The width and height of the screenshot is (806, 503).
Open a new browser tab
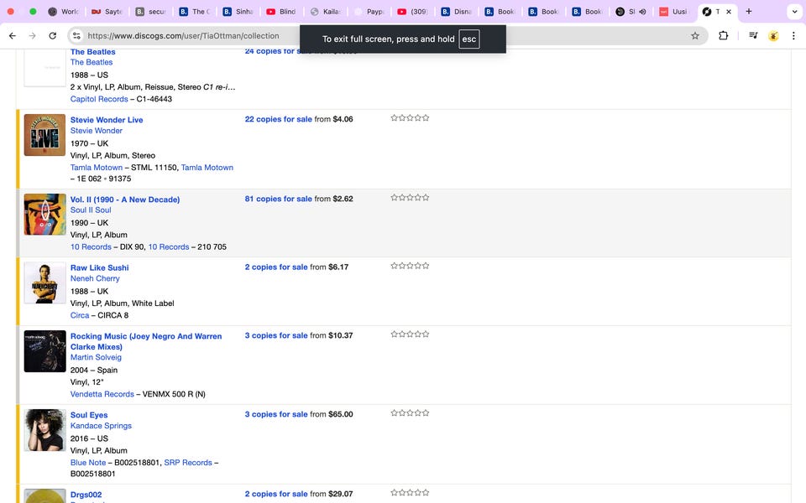pyautogui.click(x=748, y=11)
